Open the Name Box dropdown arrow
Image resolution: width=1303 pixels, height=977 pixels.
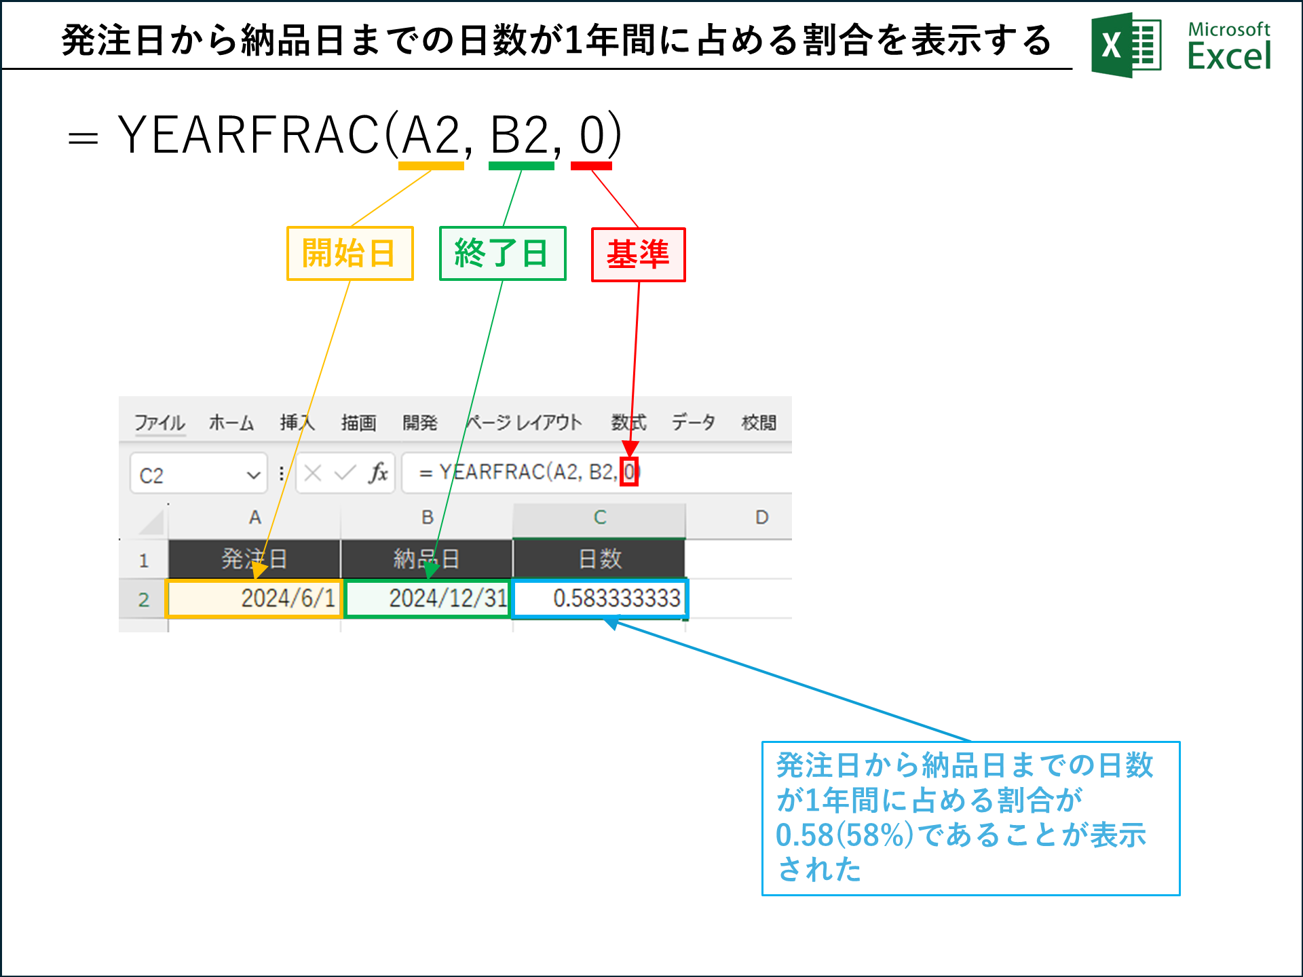click(x=254, y=474)
